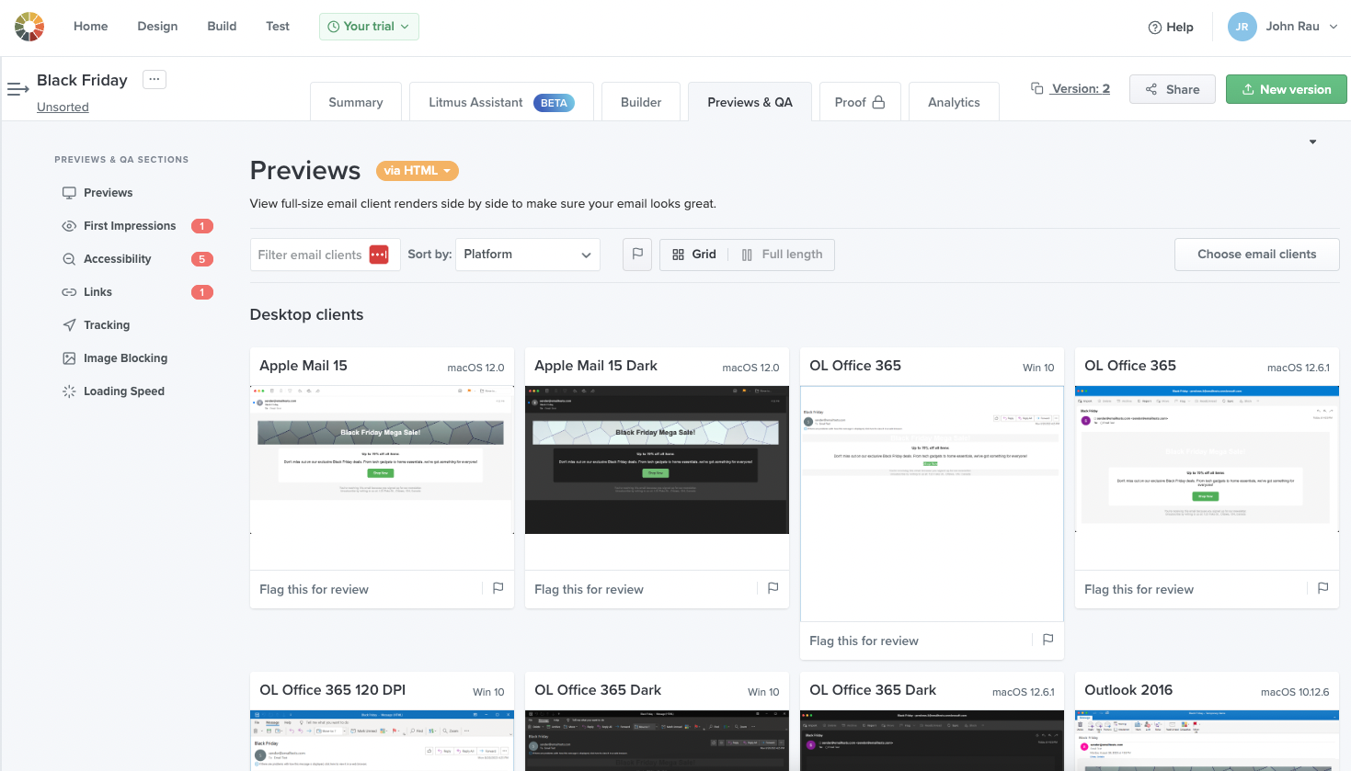Switch to Grid view

pos(694,255)
